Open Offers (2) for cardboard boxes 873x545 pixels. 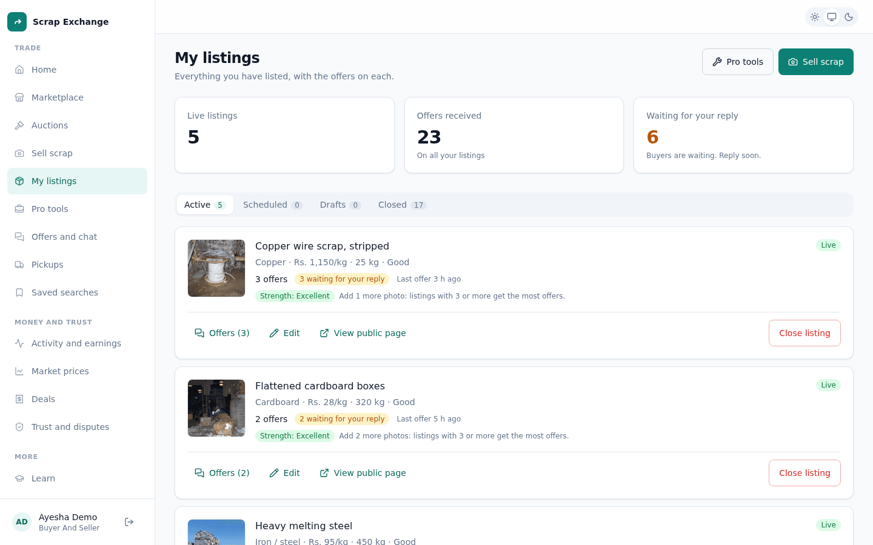pyautogui.click(x=222, y=473)
